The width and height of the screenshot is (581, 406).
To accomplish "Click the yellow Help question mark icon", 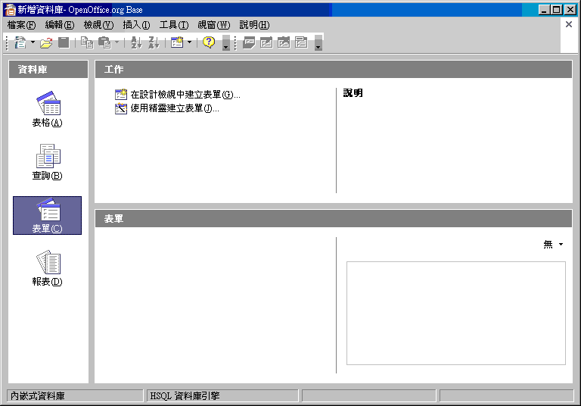I will pos(209,42).
